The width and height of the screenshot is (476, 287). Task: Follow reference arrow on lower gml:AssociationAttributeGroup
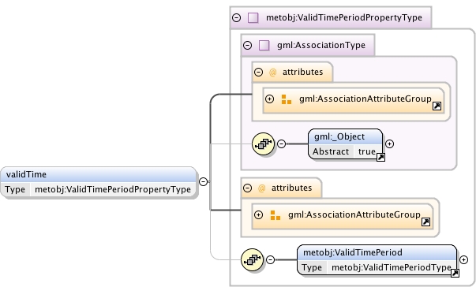pos(426,222)
